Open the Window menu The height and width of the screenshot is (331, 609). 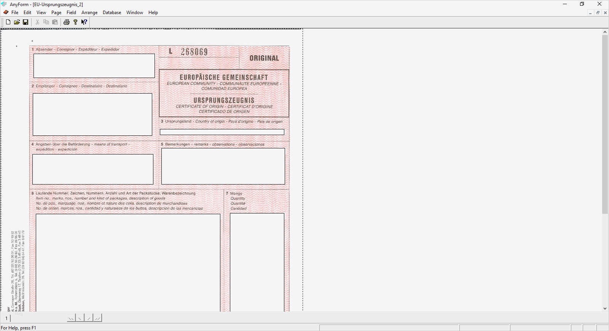click(135, 13)
